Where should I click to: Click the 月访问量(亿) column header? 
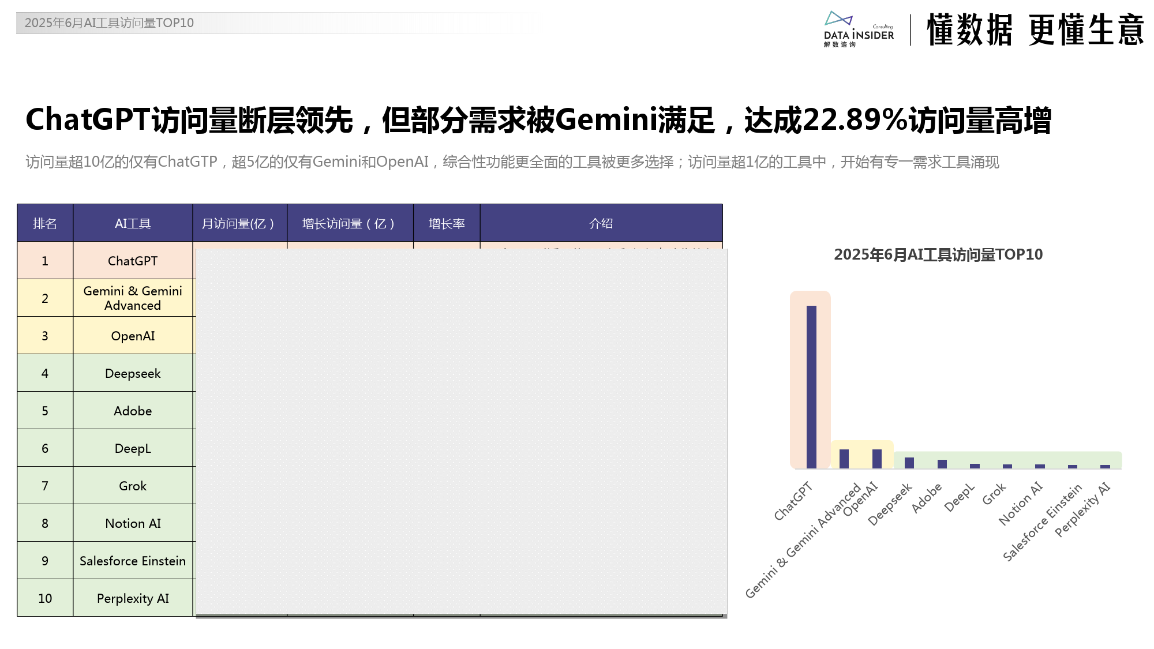point(240,223)
